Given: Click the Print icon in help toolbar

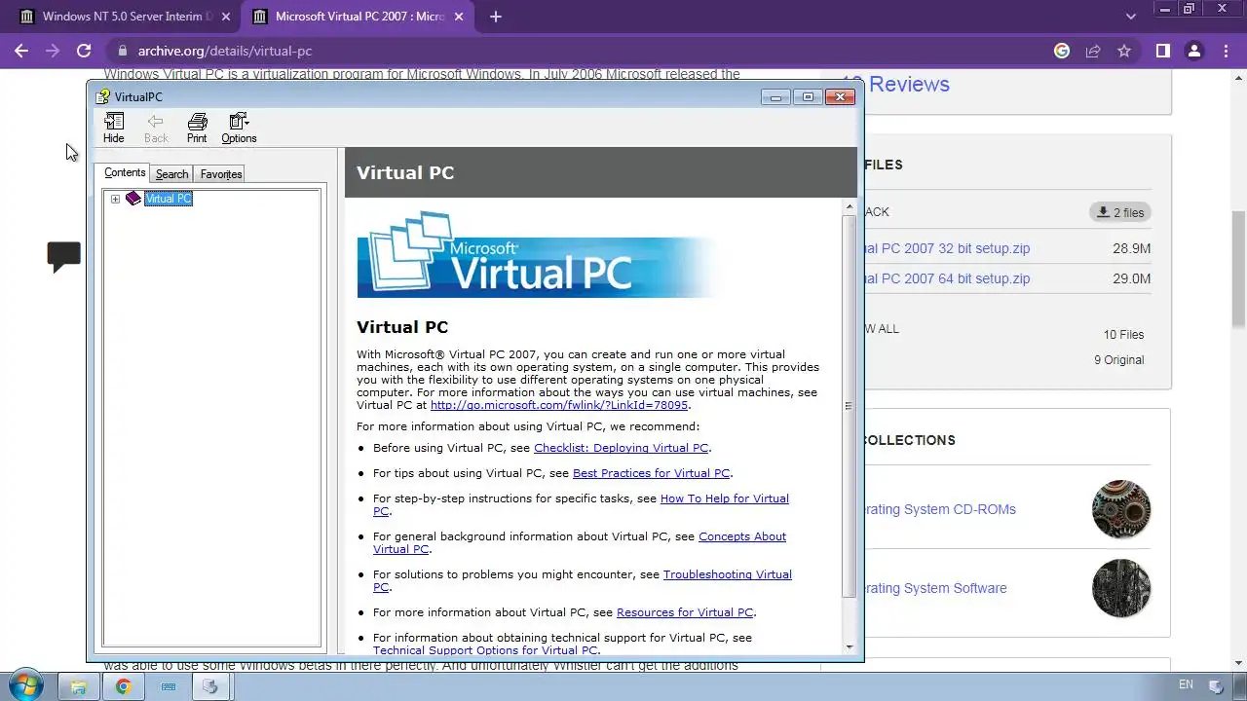Looking at the screenshot, I should click(197, 128).
